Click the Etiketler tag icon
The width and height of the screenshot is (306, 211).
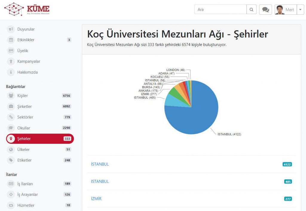click(11, 160)
